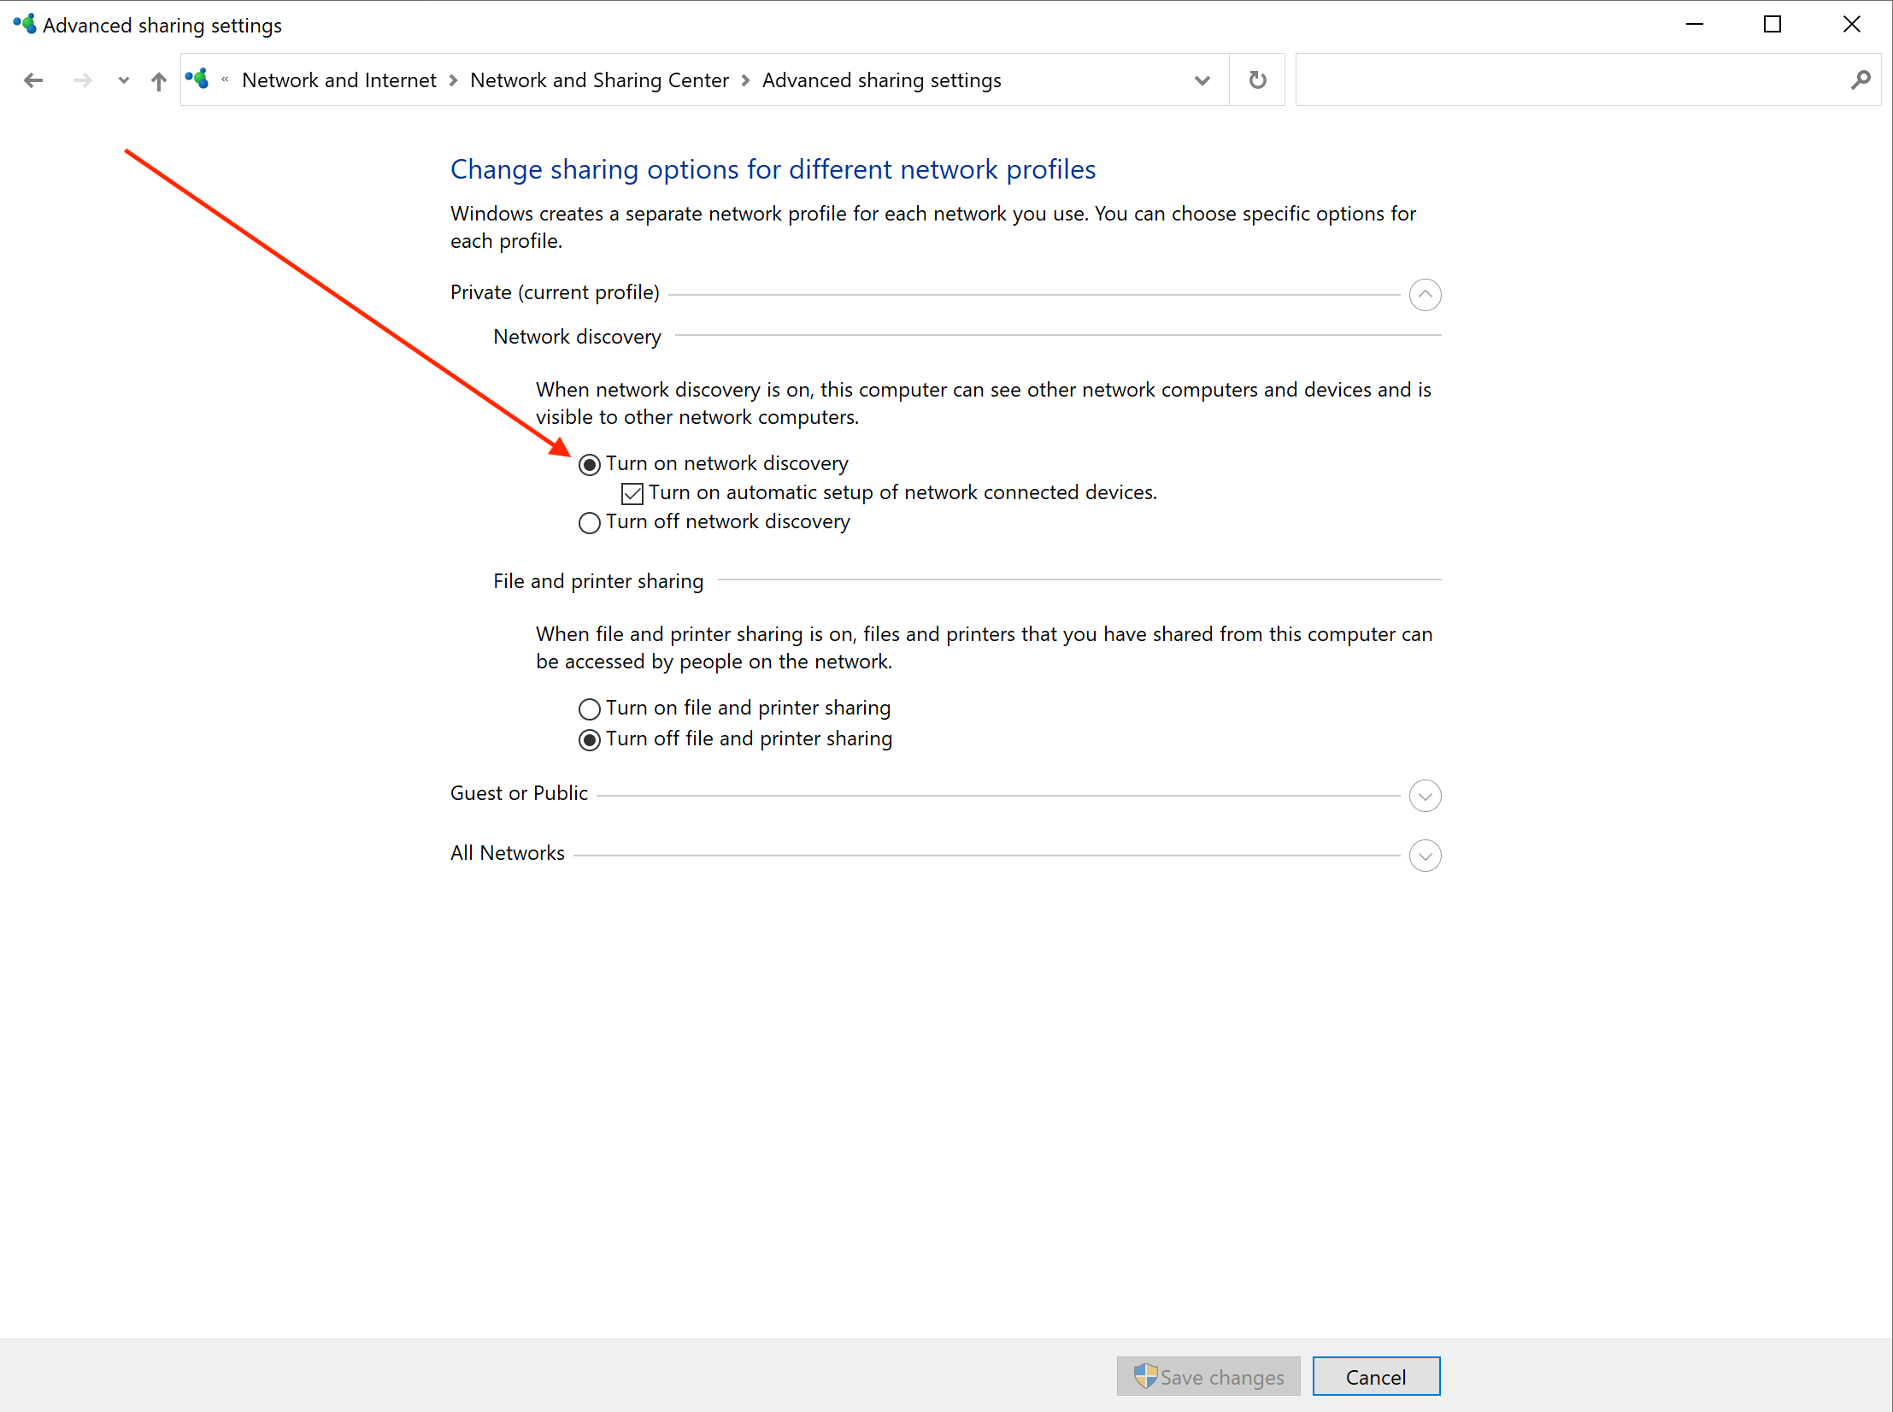The image size is (1893, 1412).
Task: Click the network icon in address bar
Action: (x=197, y=79)
